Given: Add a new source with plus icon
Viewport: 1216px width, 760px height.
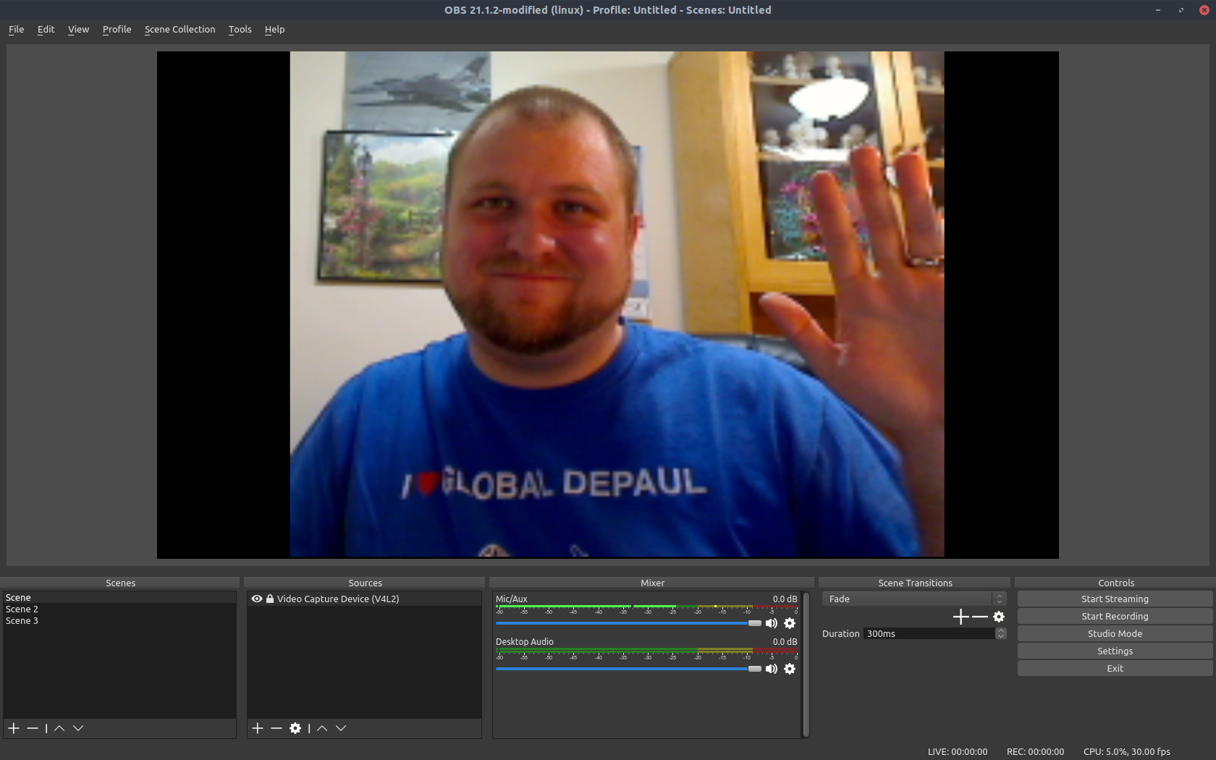Looking at the screenshot, I should click(258, 728).
